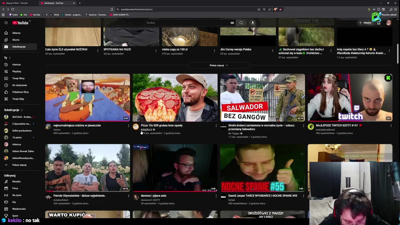Reload the page with the refresh icon
Image resolution: width=400 pixels, height=225 pixels.
tap(12, 9)
